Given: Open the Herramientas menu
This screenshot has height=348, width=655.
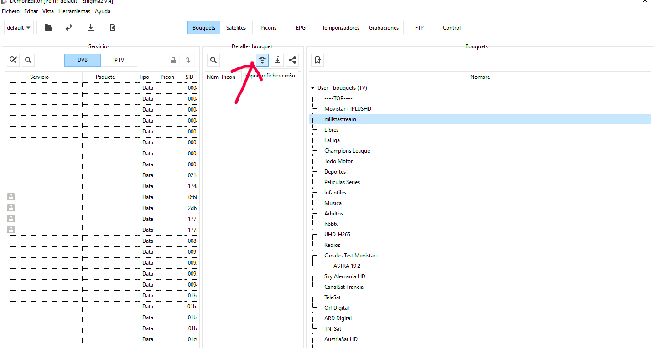Looking at the screenshot, I should (x=74, y=11).
